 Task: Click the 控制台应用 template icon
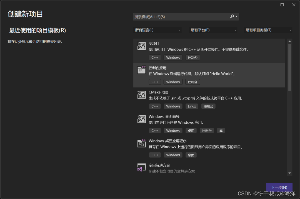point(141,70)
